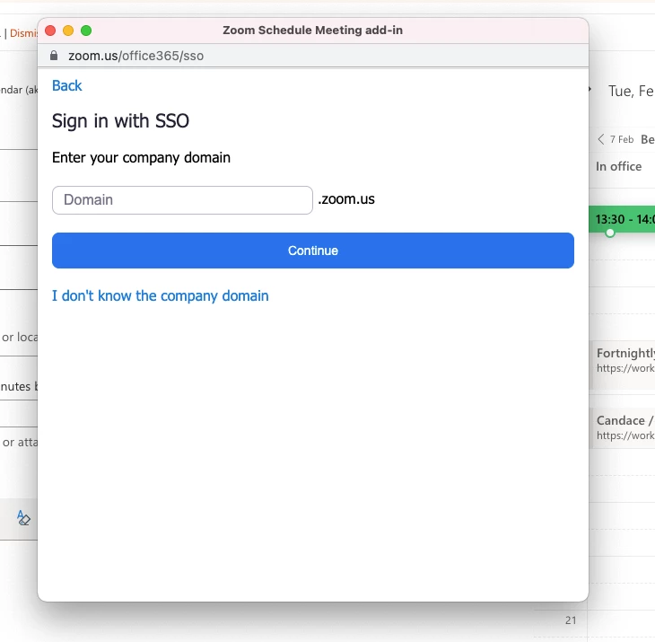The width and height of the screenshot is (655, 642).
Task: Maximize the Zoom add-in window
Action: (86, 31)
